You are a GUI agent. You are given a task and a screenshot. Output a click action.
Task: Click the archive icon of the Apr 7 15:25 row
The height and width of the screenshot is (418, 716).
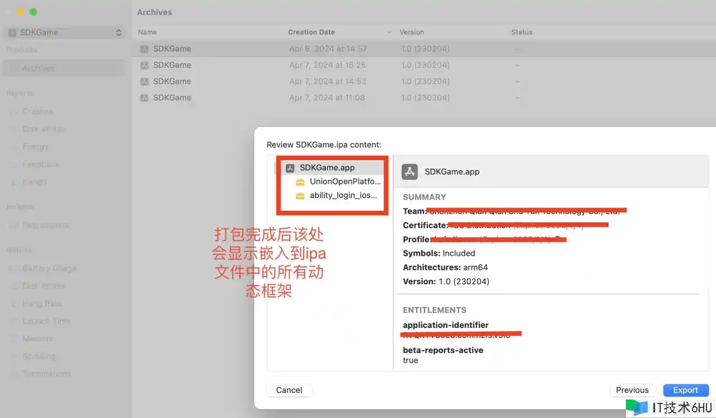click(x=144, y=65)
